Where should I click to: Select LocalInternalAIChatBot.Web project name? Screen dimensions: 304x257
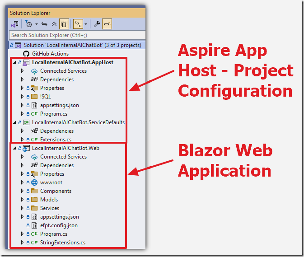[x=66, y=148]
